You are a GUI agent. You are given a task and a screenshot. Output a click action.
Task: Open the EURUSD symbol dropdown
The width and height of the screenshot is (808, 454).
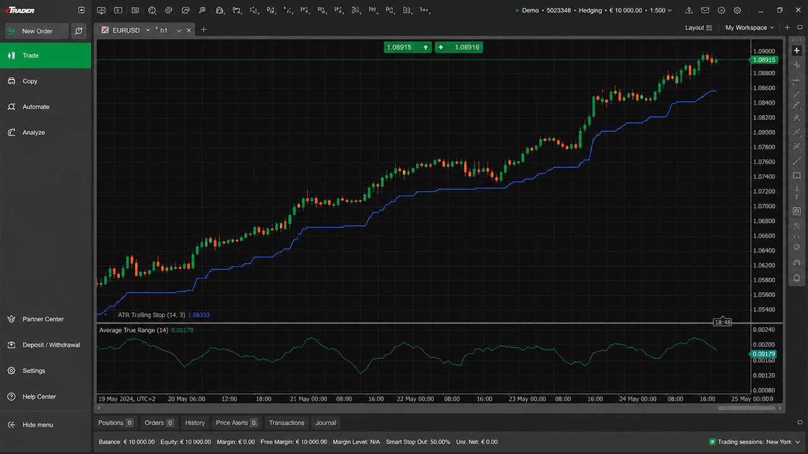(x=148, y=30)
